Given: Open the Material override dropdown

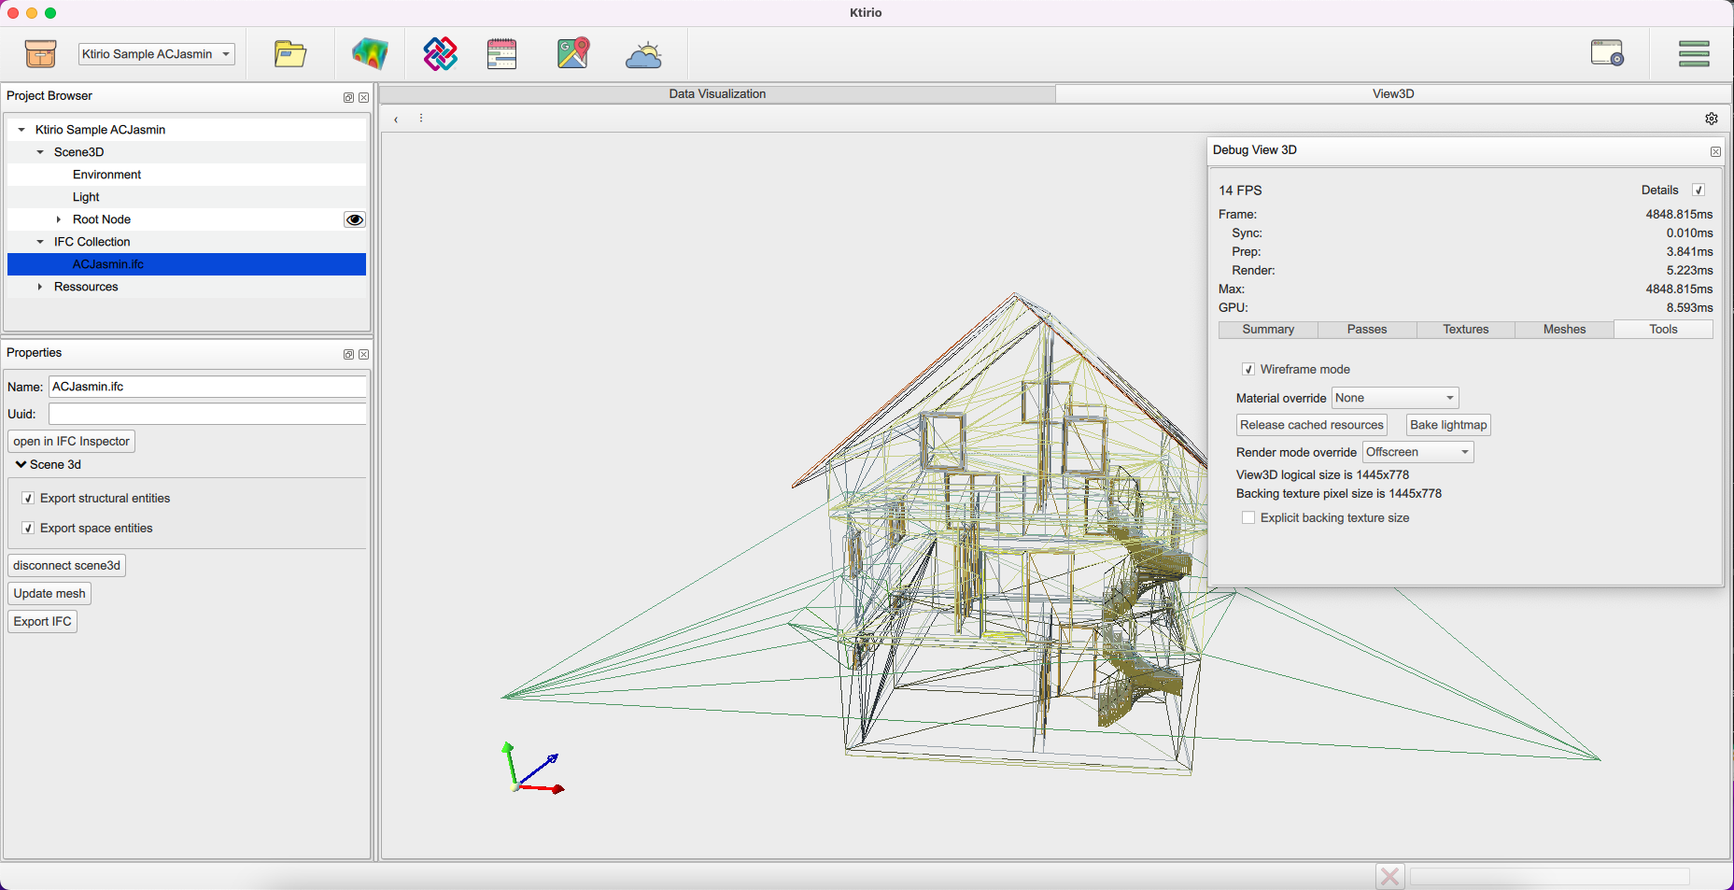Looking at the screenshot, I should (x=1394, y=397).
